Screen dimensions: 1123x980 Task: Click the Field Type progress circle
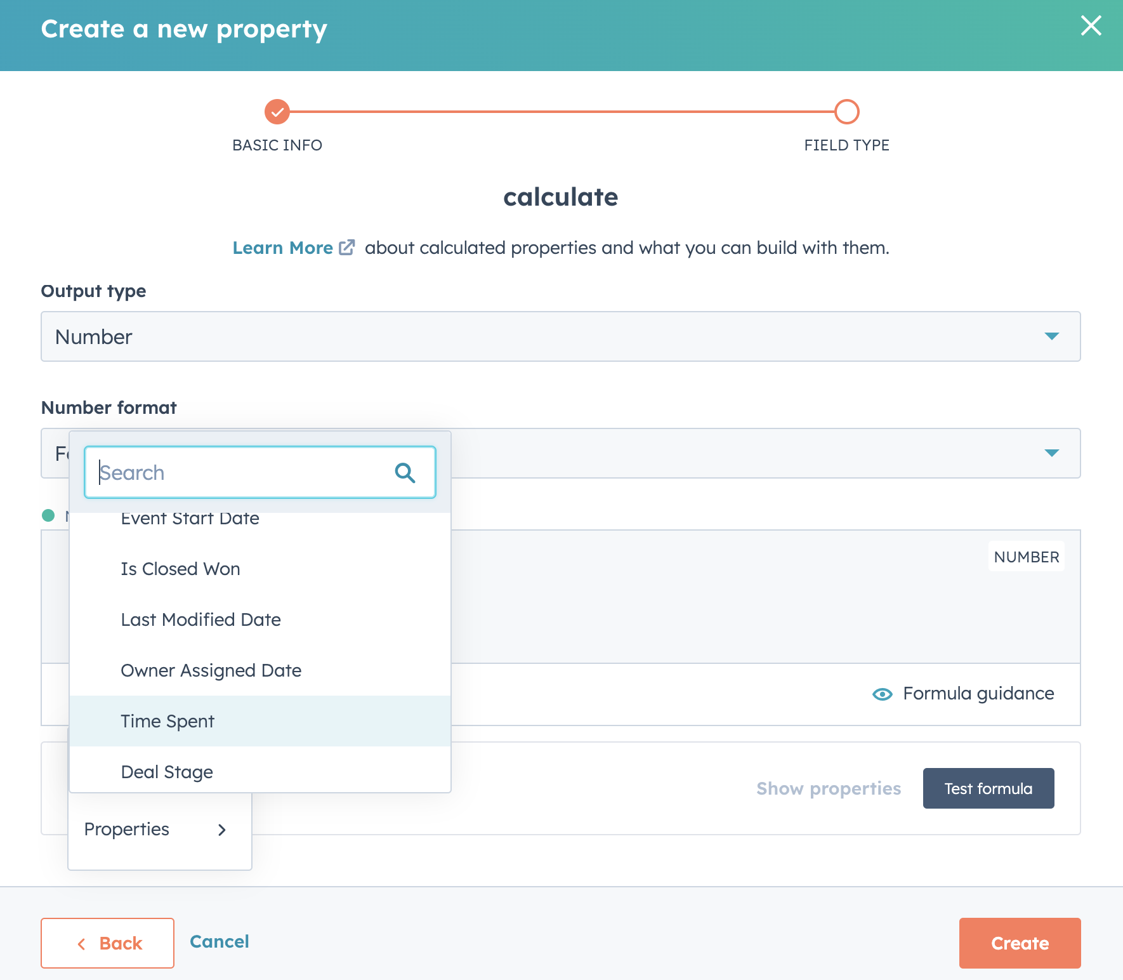tap(846, 111)
